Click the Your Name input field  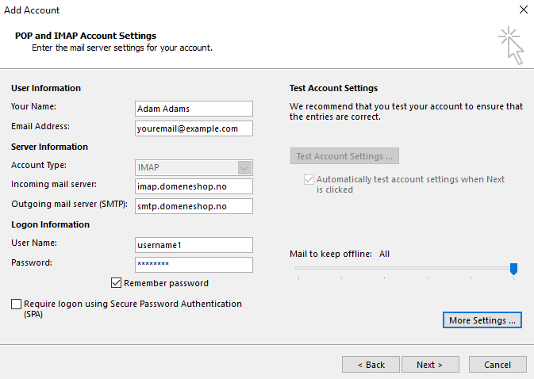[x=194, y=109]
